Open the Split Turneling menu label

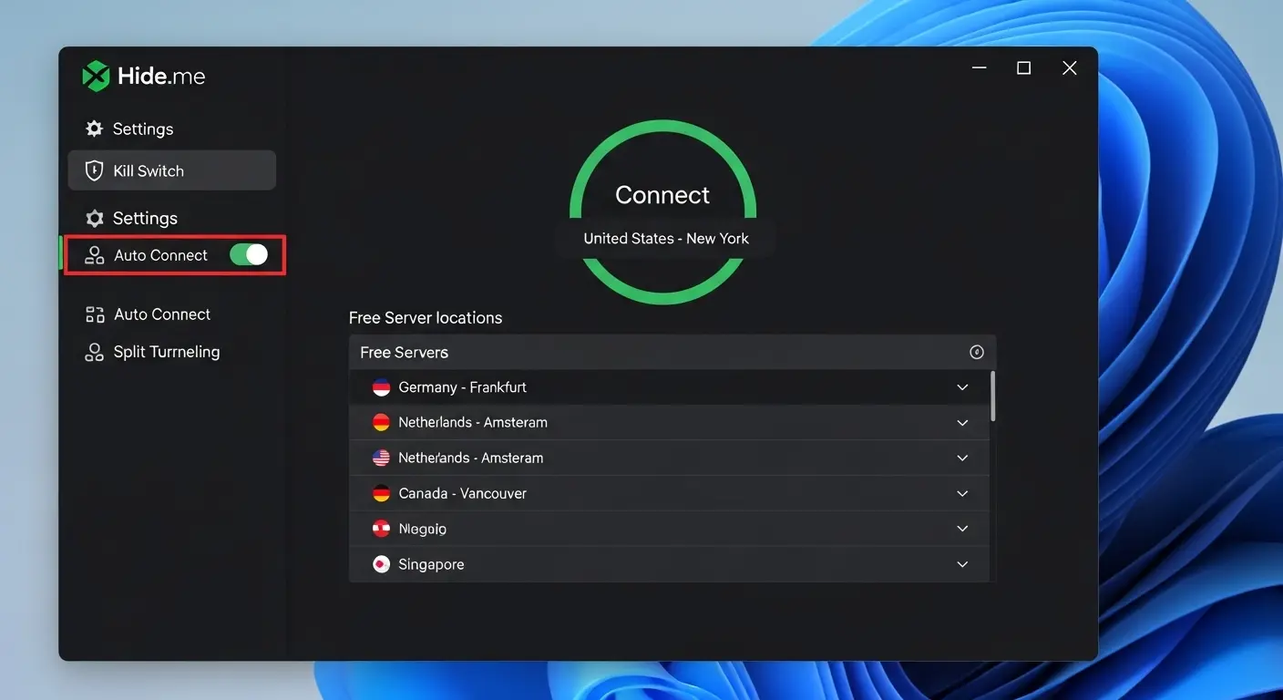click(x=167, y=352)
